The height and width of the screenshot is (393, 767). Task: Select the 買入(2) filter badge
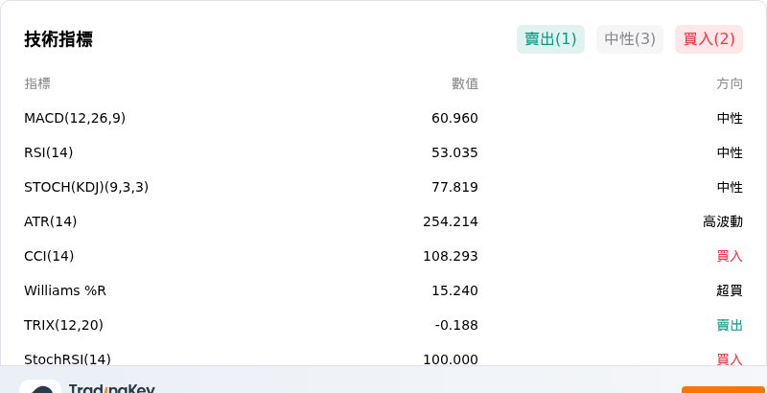coord(709,39)
